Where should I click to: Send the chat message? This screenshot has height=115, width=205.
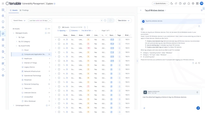click(x=198, y=108)
